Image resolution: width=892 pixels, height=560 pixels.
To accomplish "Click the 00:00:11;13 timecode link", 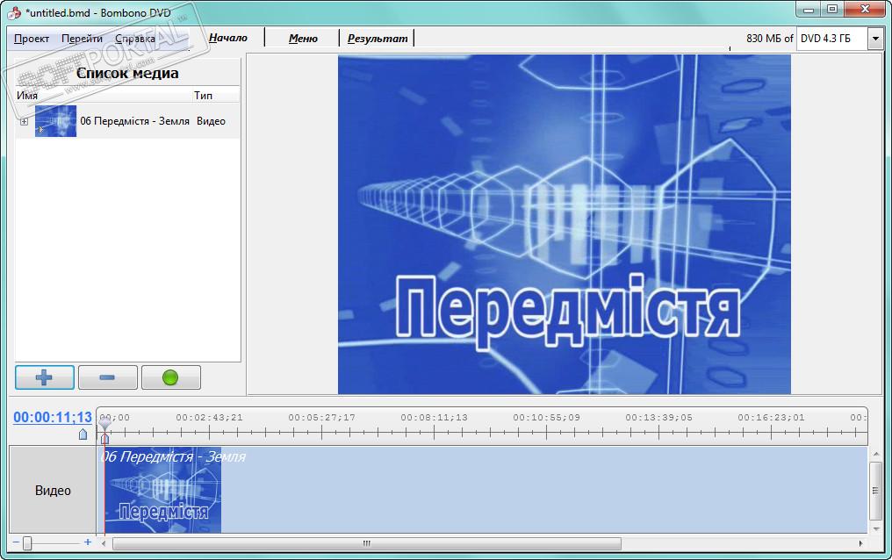I will point(53,417).
